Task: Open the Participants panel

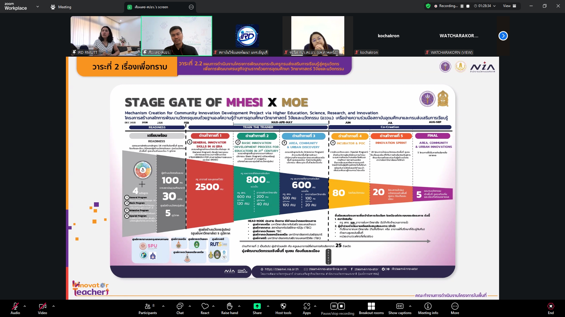Action: coord(148,308)
